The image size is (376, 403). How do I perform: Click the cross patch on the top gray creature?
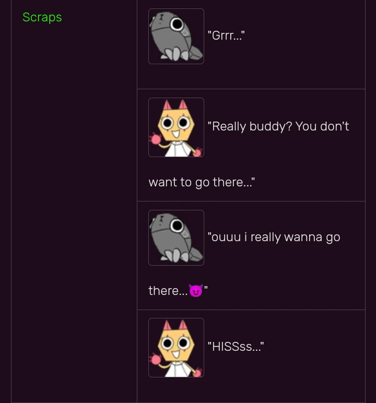pos(185,33)
